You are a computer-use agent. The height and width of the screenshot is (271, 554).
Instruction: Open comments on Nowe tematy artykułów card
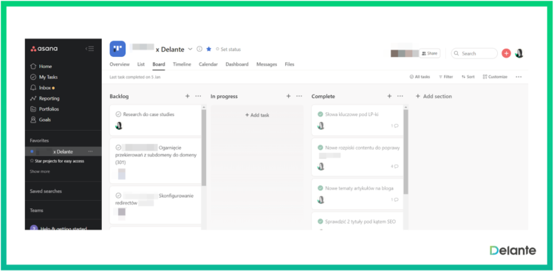coord(394,199)
